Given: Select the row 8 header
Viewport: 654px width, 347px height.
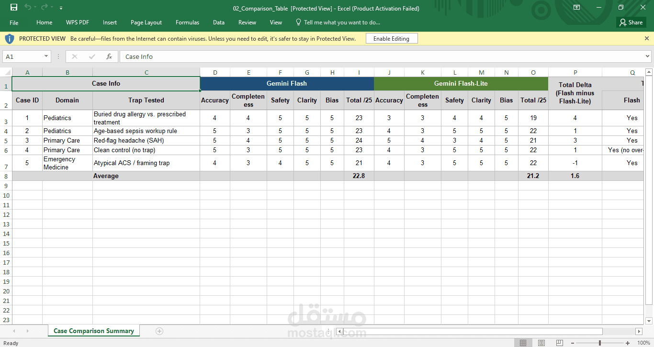Looking at the screenshot, I should [6, 176].
